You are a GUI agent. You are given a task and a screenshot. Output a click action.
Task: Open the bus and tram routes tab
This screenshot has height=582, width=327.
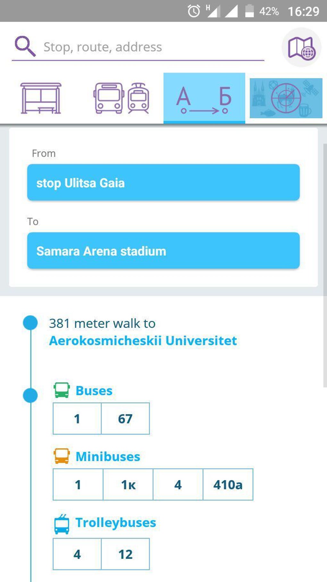pyautogui.click(x=122, y=98)
